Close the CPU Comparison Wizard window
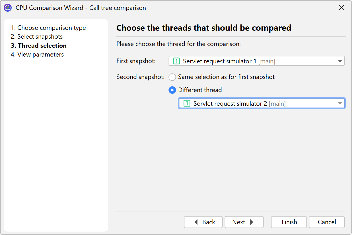Image resolution: width=352 pixels, height=235 pixels. click(341, 8)
